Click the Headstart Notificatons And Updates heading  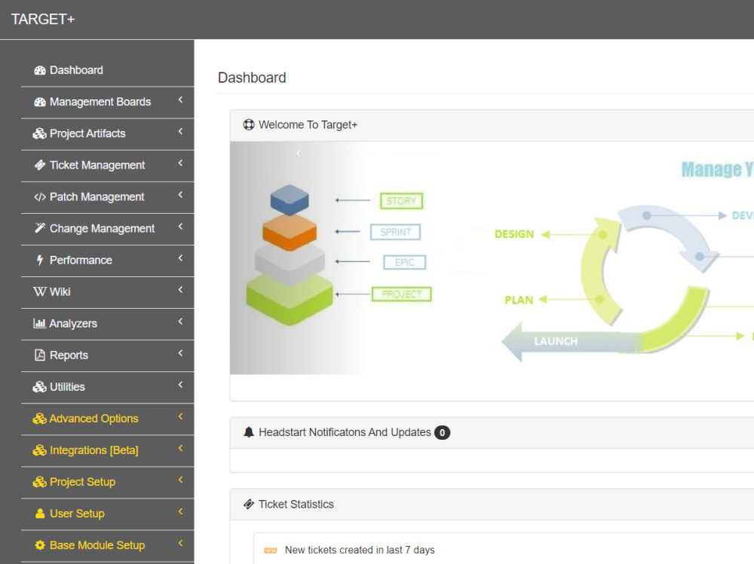(x=345, y=432)
